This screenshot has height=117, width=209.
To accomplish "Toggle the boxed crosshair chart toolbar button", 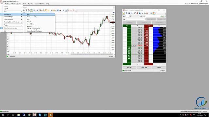I will tap(66, 10).
